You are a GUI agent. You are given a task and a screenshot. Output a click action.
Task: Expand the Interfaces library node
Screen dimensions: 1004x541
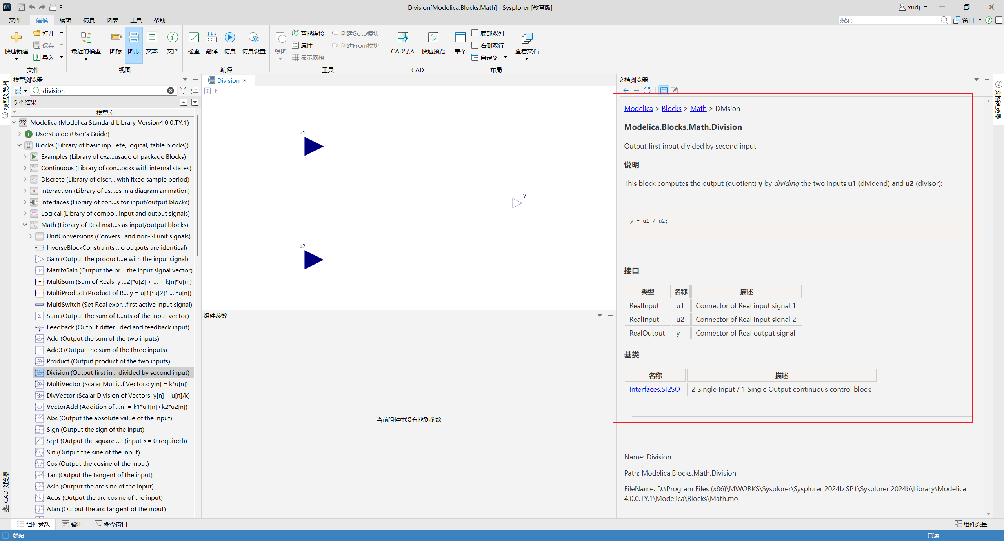point(25,202)
